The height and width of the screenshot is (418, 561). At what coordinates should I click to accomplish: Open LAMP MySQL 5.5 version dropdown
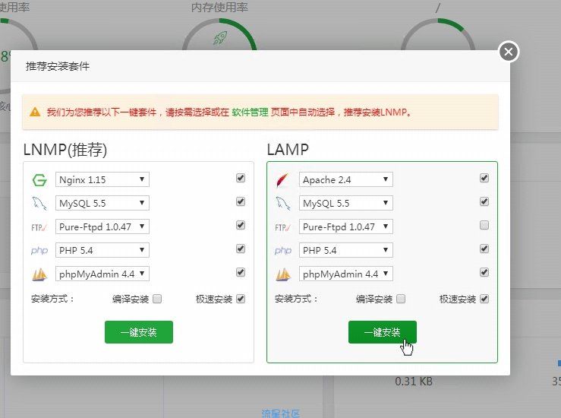pos(346,203)
